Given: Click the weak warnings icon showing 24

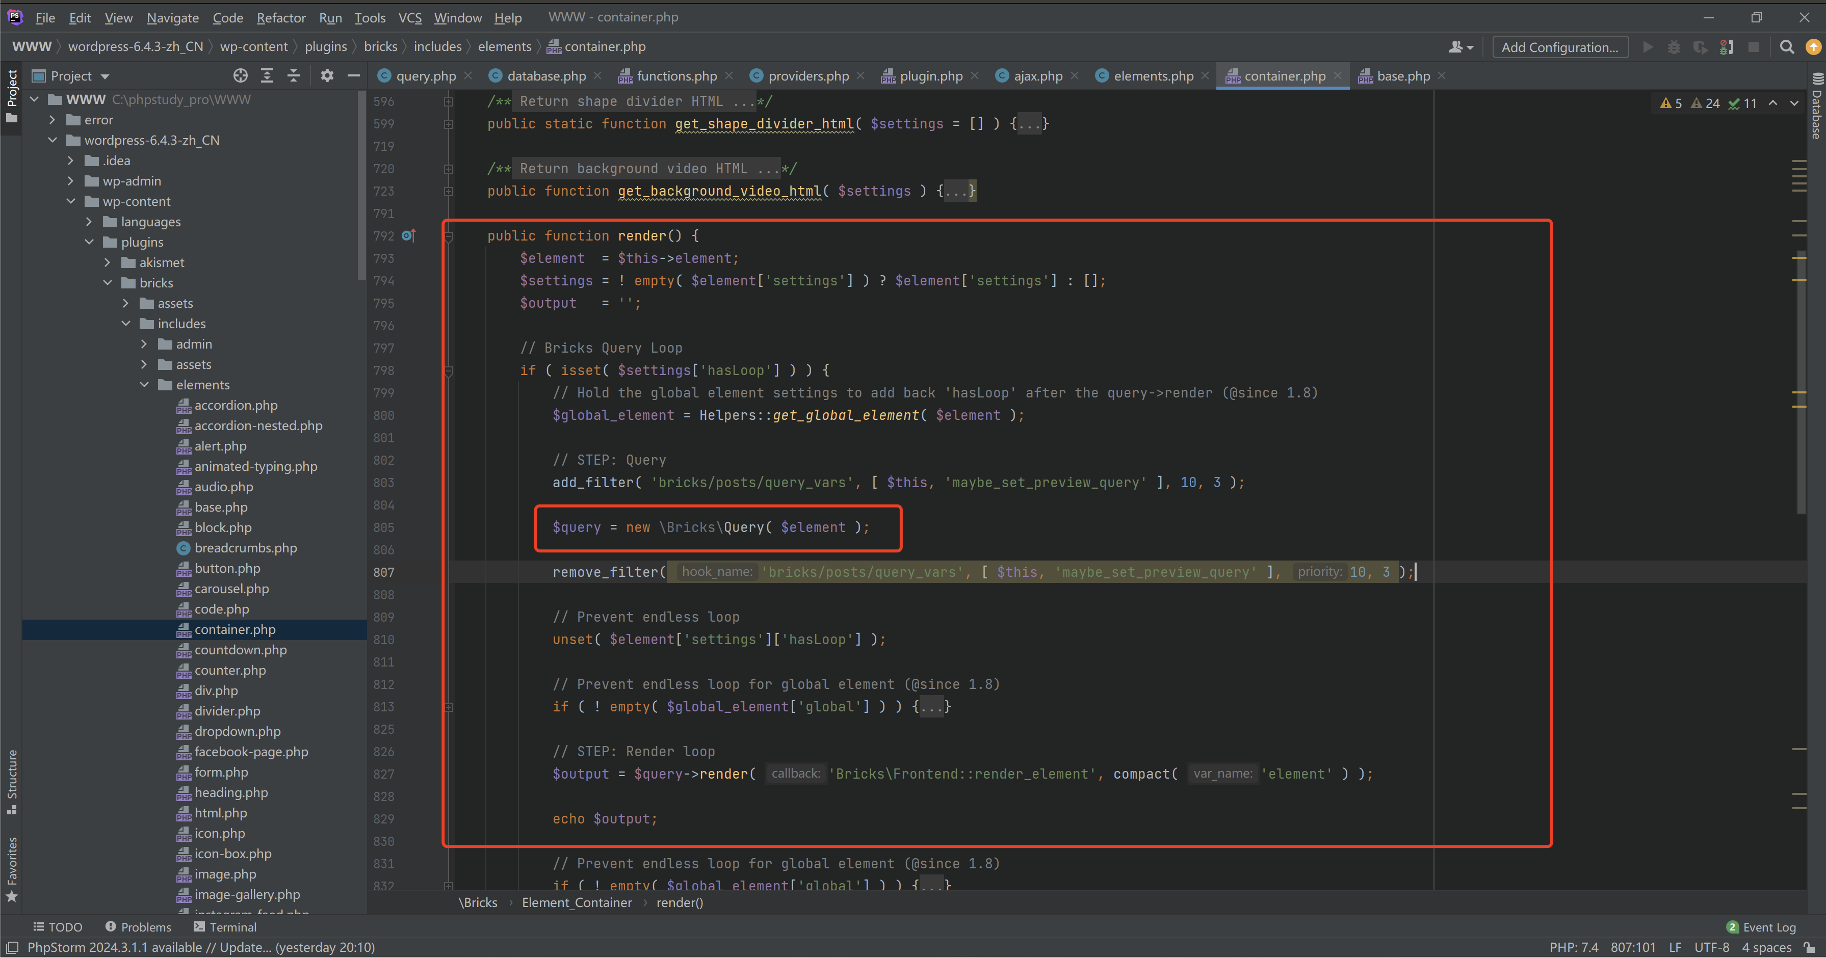Looking at the screenshot, I should [1705, 103].
